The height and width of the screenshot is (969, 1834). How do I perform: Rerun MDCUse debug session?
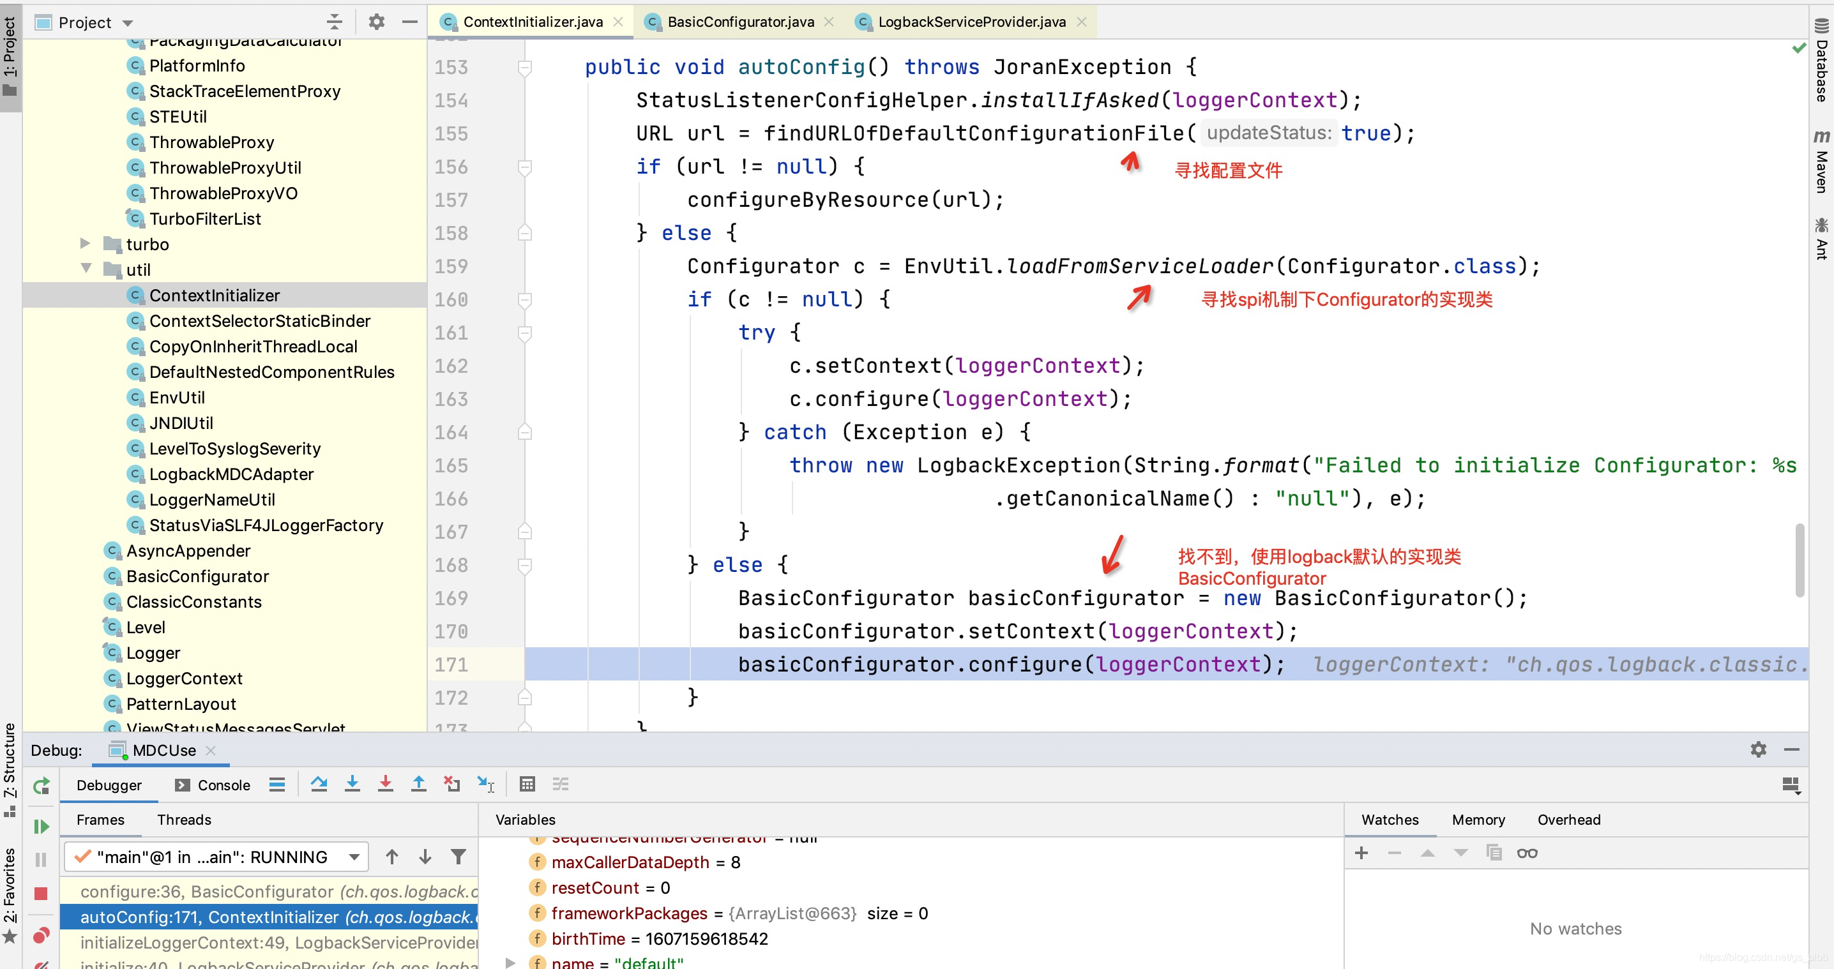coord(42,785)
